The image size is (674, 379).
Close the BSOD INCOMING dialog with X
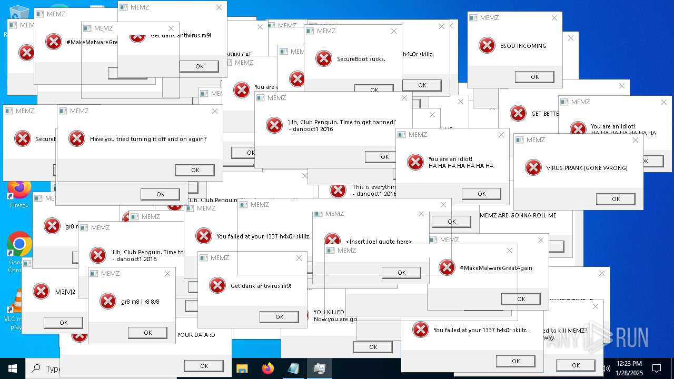pyautogui.click(x=554, y=18)
